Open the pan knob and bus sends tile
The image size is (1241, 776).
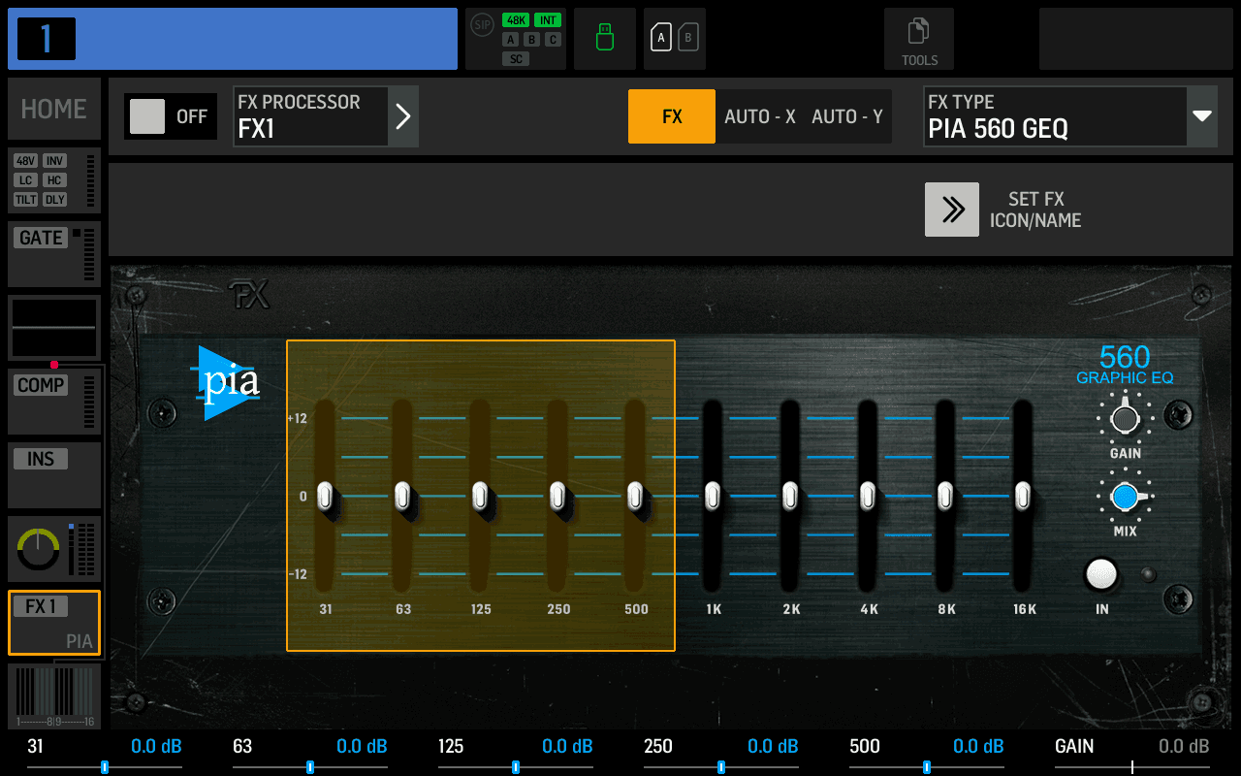click(x=54, y=549)
